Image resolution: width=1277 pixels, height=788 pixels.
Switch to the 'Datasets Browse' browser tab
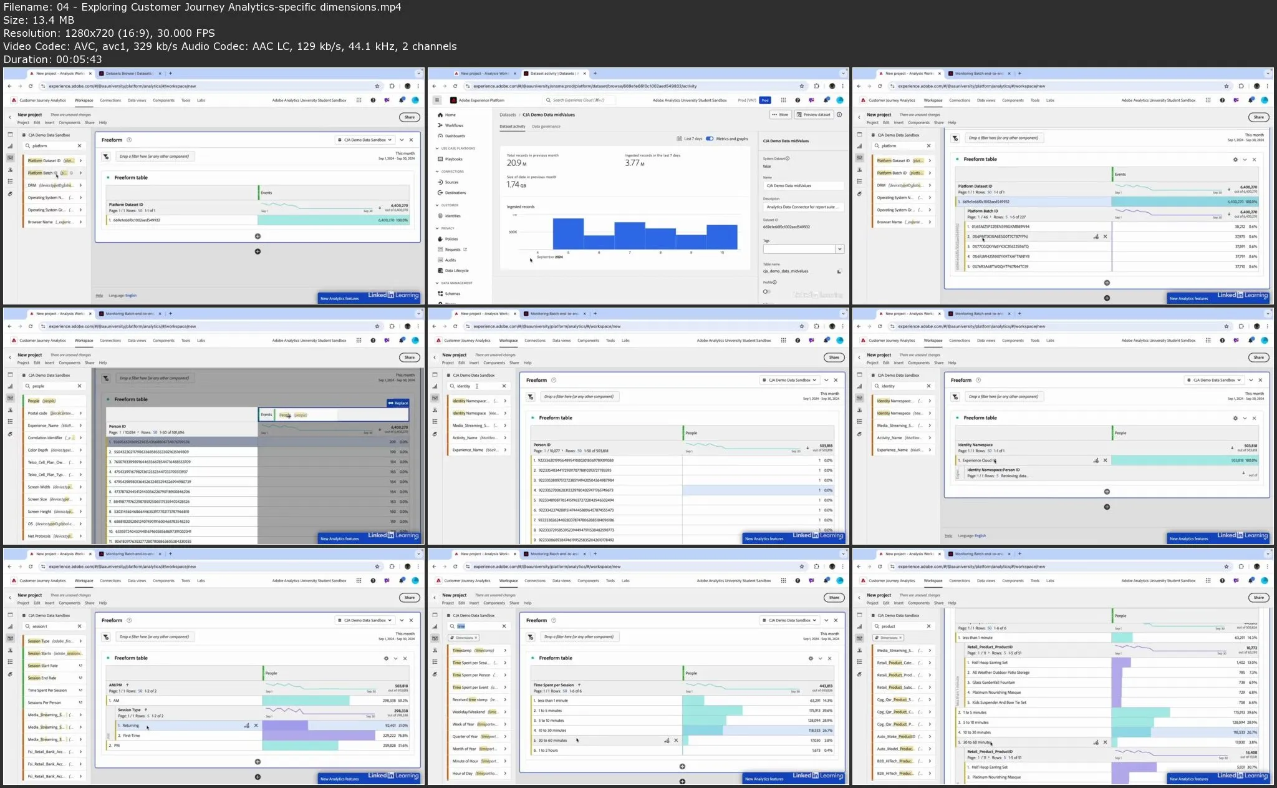click(x=130, y=74)
